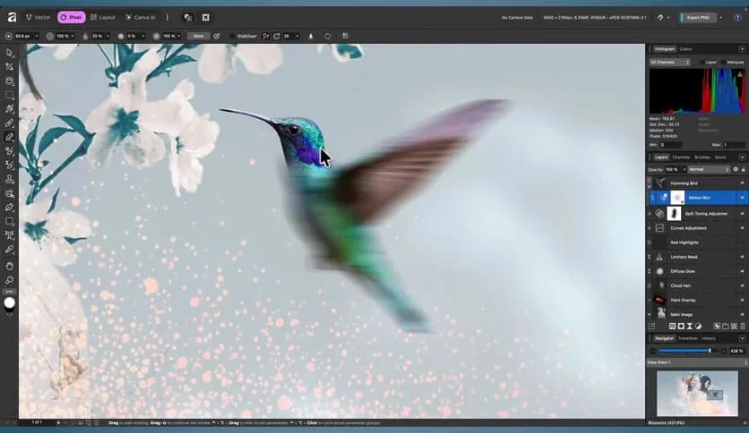Select the Clone stamp tool
This screenshot has width=749, height=433.
click(x=10, y=179)
